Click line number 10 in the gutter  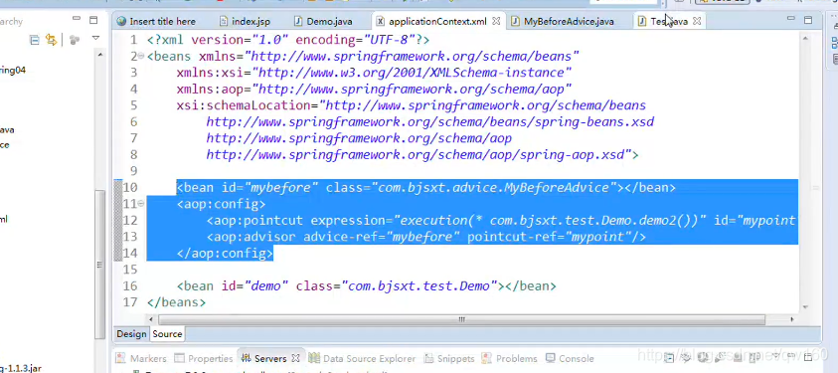130,188
